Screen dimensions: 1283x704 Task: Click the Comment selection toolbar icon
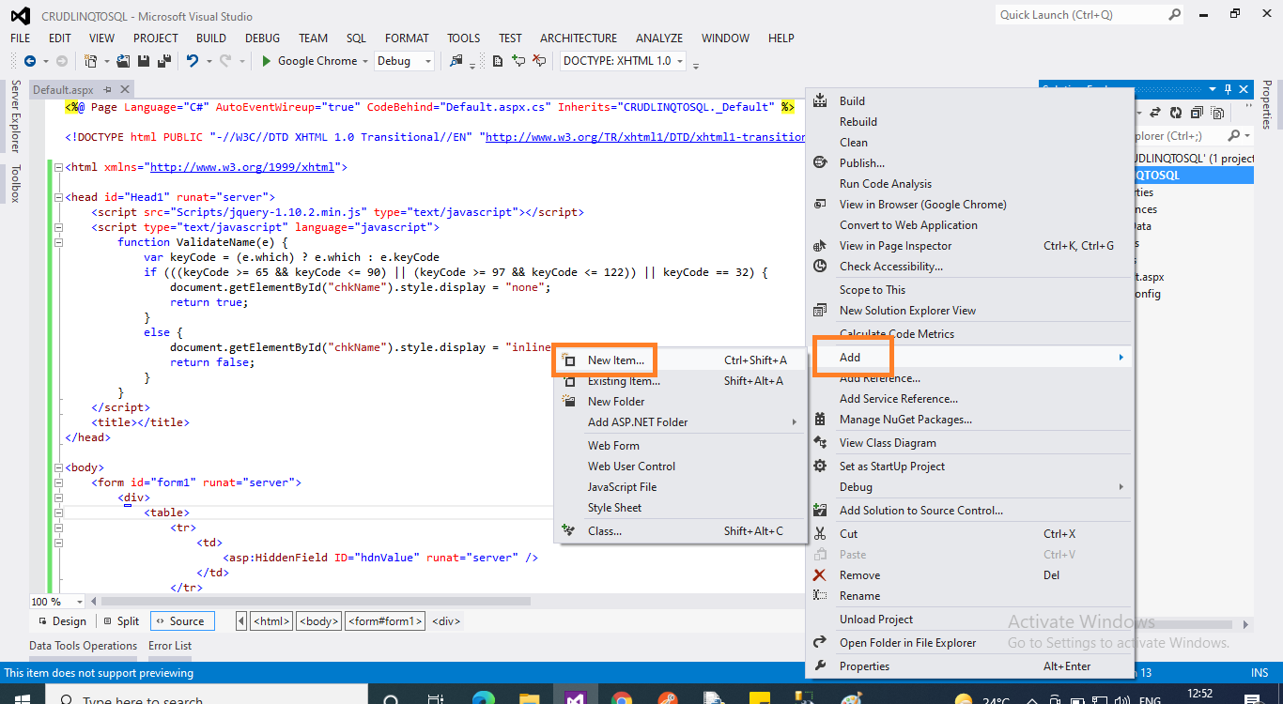518,61
